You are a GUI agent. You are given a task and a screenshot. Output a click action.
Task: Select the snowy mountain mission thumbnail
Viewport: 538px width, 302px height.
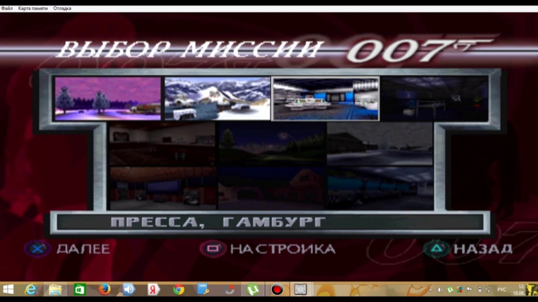click(217, 99)
